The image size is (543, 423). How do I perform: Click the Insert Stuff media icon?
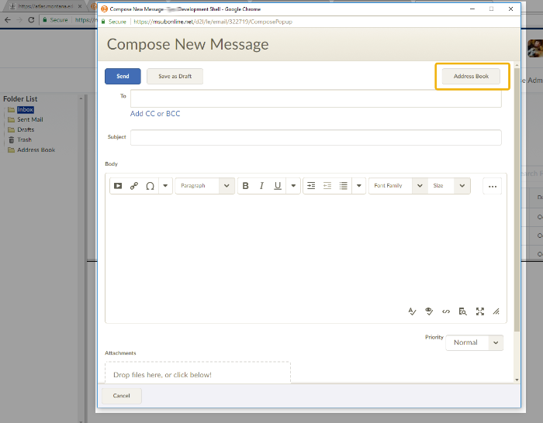click(x=118, y=186)
